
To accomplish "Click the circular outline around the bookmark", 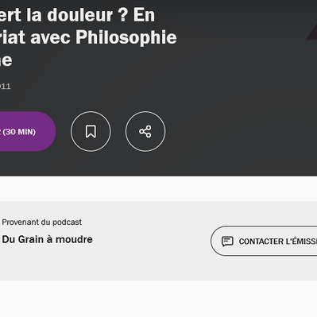I will (91, 131).
